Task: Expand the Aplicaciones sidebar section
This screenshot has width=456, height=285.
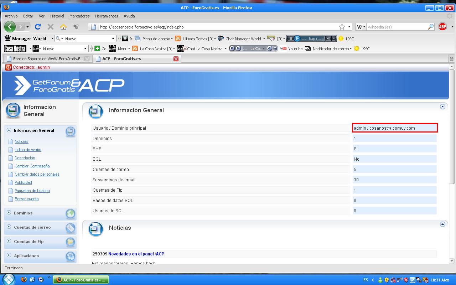Action: (x=40, y=256)
